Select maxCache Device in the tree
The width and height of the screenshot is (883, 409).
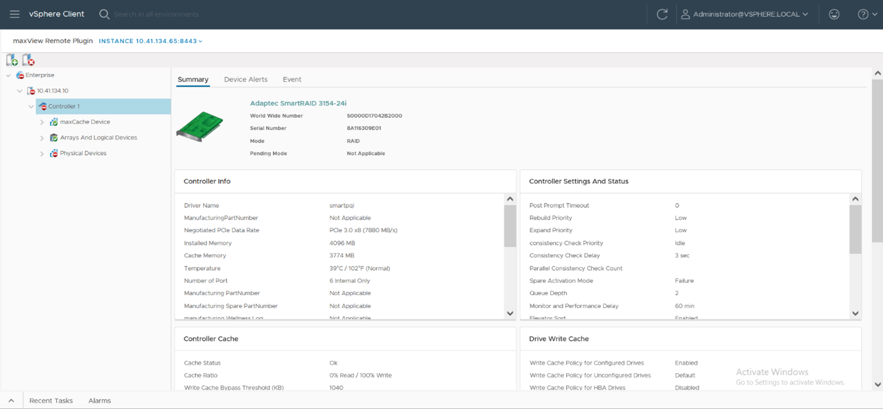point(85,122)
